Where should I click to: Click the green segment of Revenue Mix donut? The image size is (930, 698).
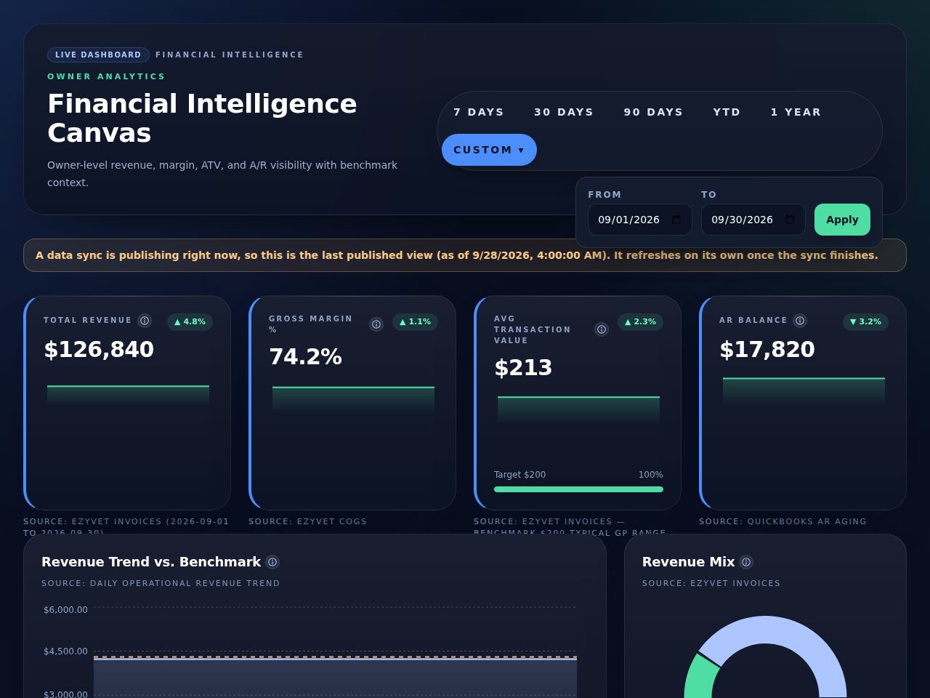(702, 675)
